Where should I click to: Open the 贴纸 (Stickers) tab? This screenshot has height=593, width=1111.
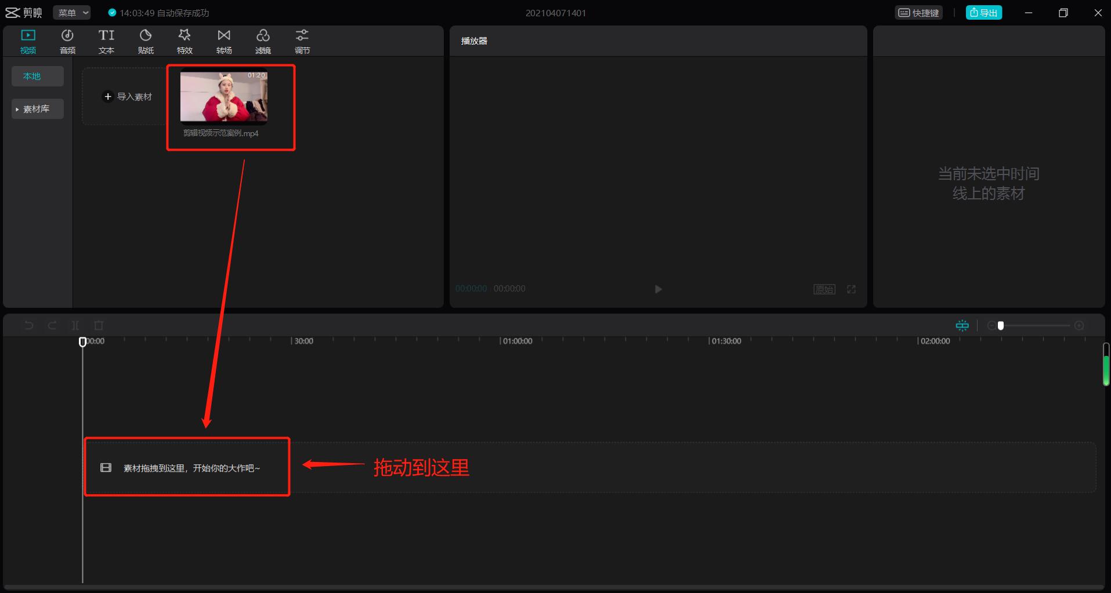(146, 42)
